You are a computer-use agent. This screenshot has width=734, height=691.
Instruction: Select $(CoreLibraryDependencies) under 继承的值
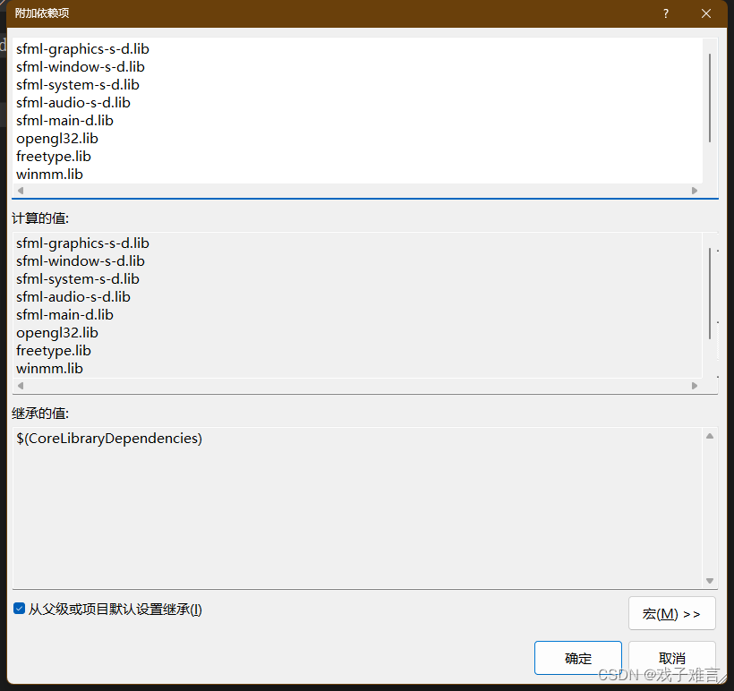109,438
